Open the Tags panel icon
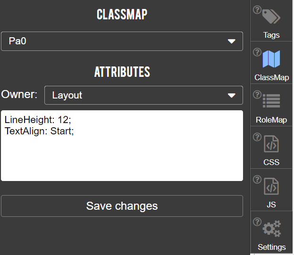Image resolution: width=294 pixels, height=255 pixels. pos(271,17)
